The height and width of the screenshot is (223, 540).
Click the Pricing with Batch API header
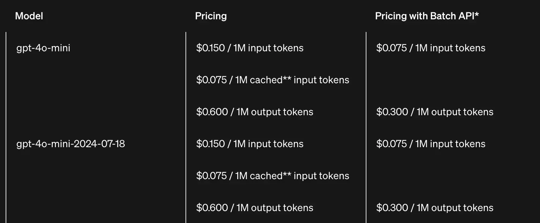click(427, 16)
